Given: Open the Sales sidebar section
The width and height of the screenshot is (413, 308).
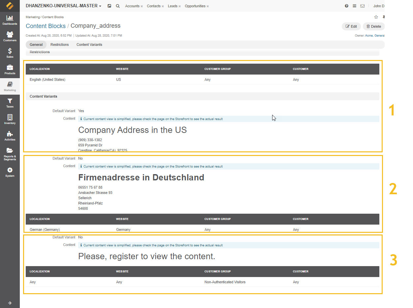Looking at the screenshot, I should (10, 53).
